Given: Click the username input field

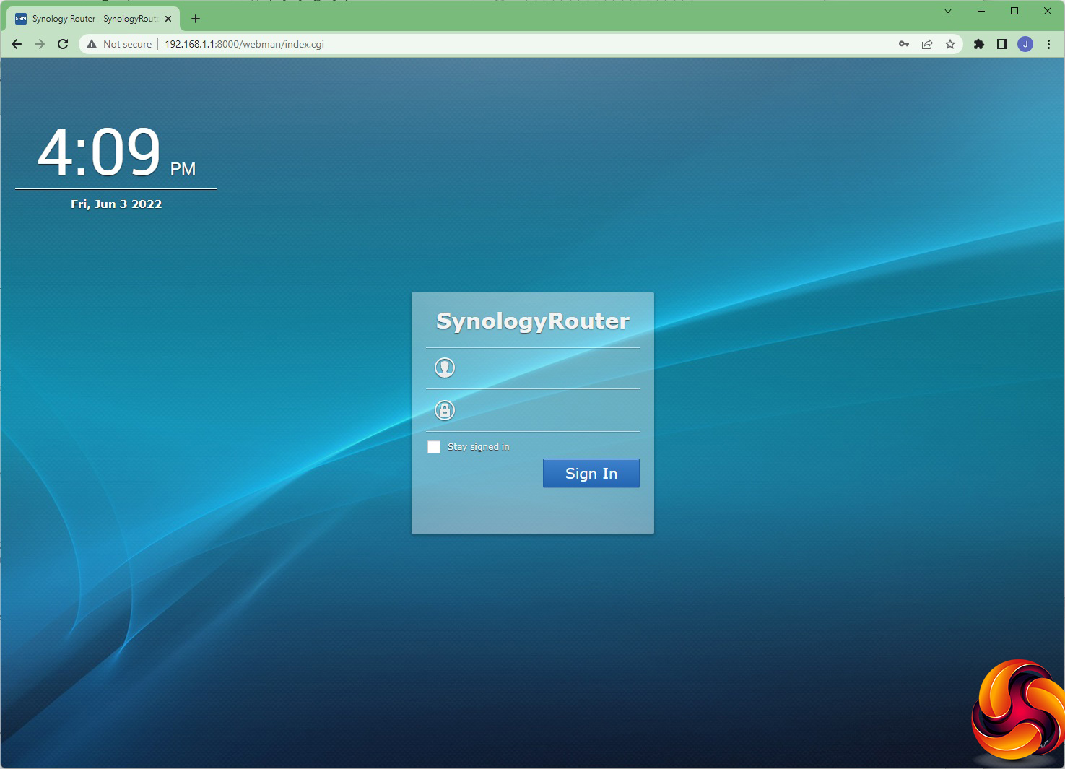Looking at the screenshot, I should [x=533, y=368].
